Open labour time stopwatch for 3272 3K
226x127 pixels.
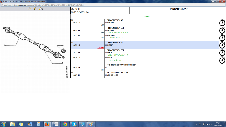[222, 38]
